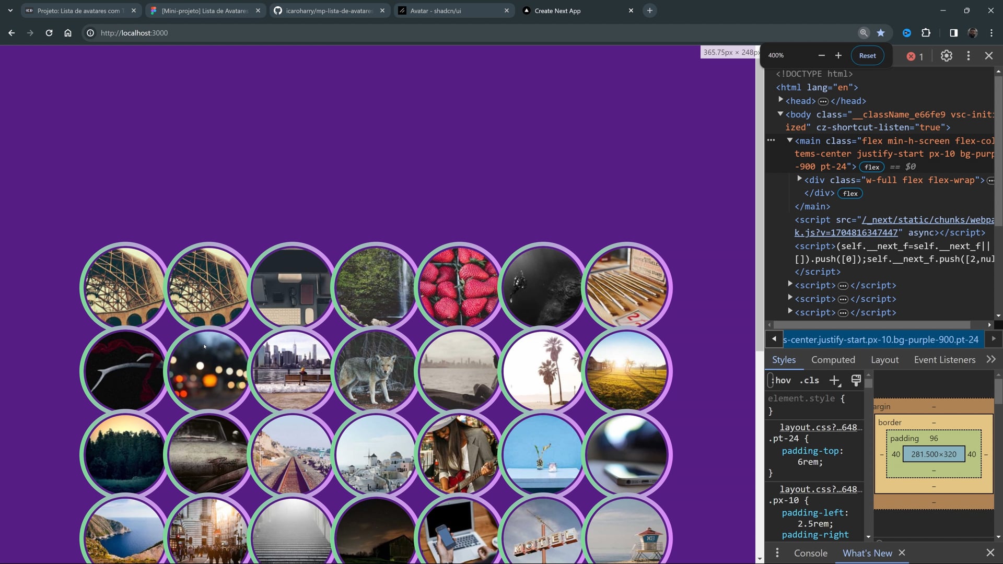The height and width of the screenshot is (564, 1003).
Task: Switch to the Computed tab
Action: pyautogui.click(x=833, y=360)
